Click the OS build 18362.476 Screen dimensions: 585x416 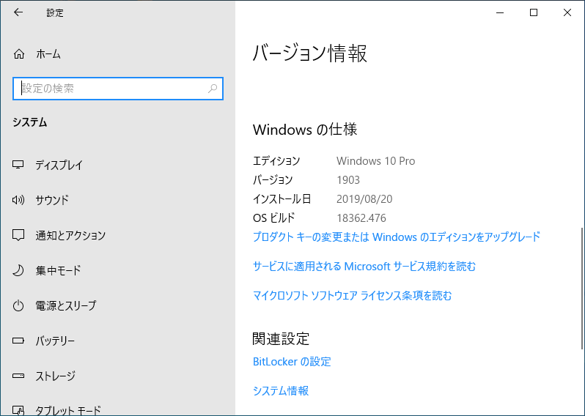coord(361,218)
